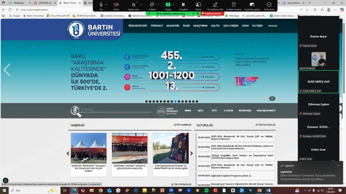This screenshot has width=346, height=194.
Task: Click the magnifier search icon beside Arama
Action: pos(75,111)
